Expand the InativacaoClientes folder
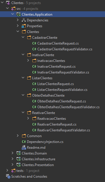This screenshot has width=105, height=182. [28, 60]
